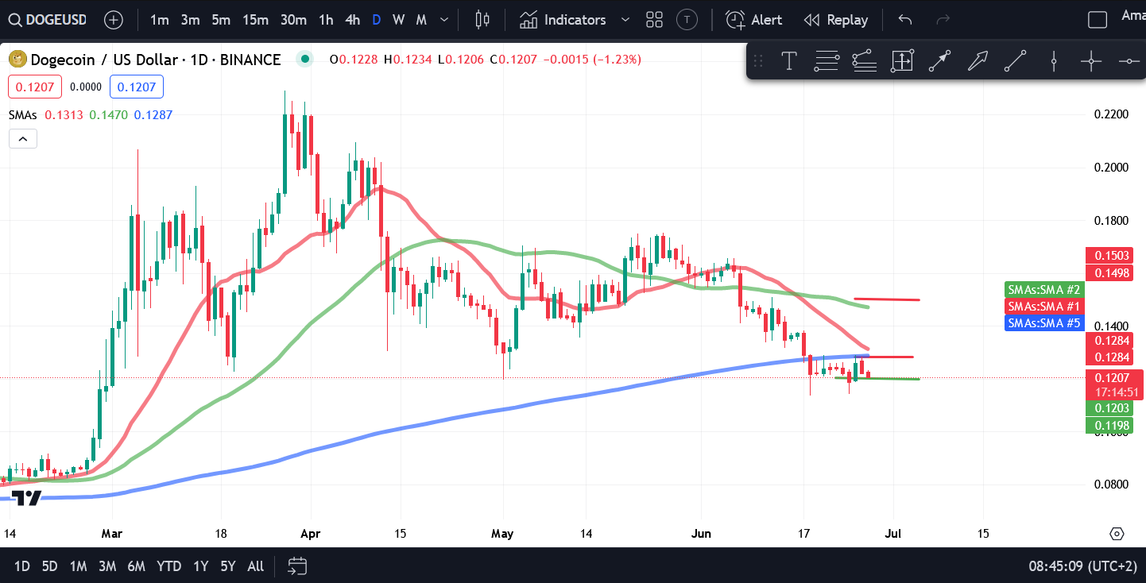Undo the last chart action
The image size is (1146, 583).
click(904, 20)
